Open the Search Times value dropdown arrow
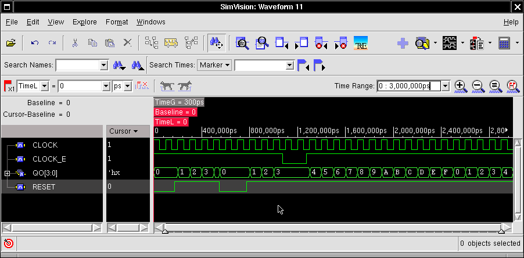524x258 pixels. 290,65
